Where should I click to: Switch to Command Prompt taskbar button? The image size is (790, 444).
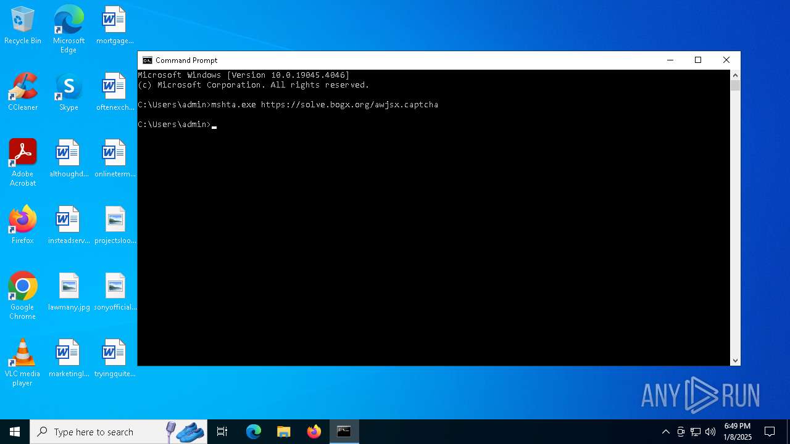tap(344, 432)
